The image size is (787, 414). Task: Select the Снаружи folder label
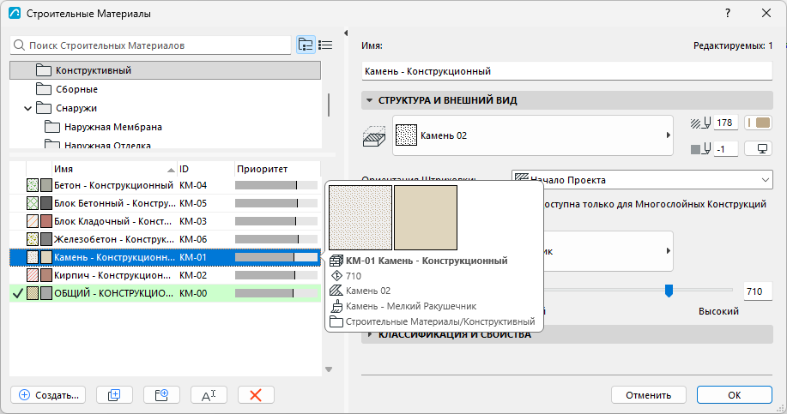click(x=76, y=108)
